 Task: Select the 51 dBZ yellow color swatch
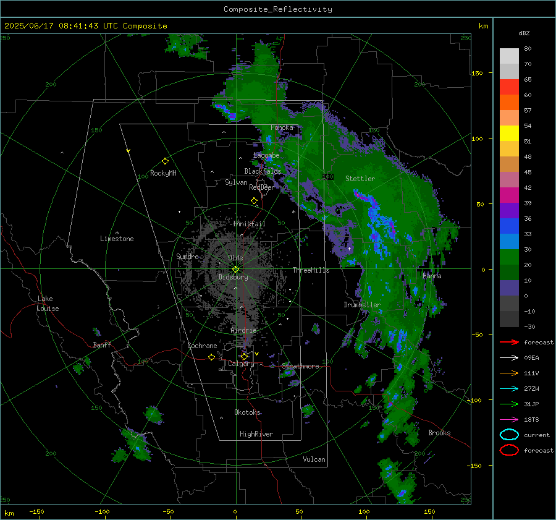[509, 133]
